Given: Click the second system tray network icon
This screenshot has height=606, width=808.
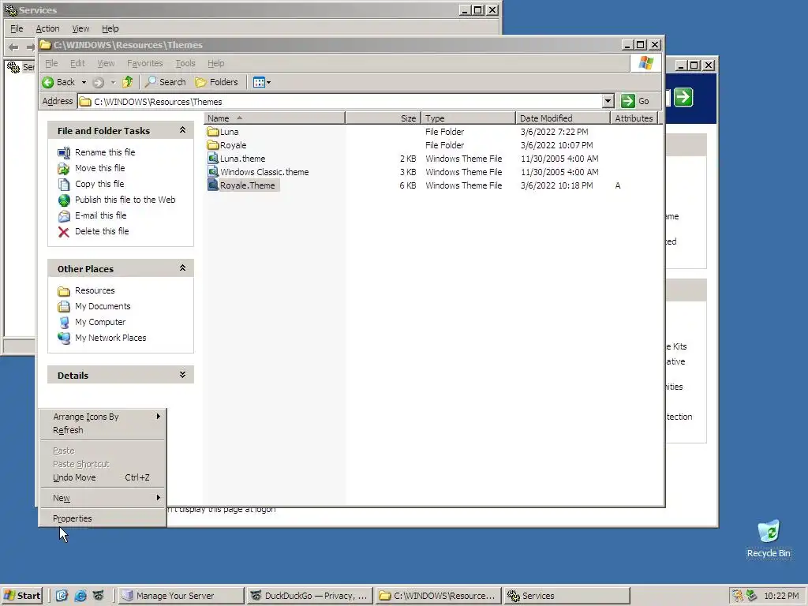Looking at the screenshot, I should click(x=751, y=596).
